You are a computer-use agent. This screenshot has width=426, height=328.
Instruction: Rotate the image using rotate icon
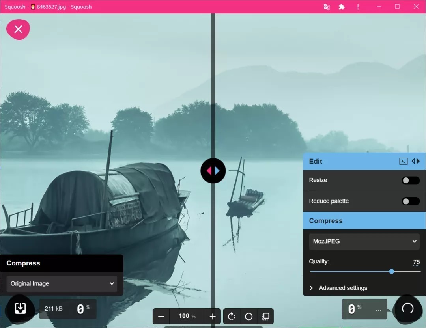[x=232, y=316]
